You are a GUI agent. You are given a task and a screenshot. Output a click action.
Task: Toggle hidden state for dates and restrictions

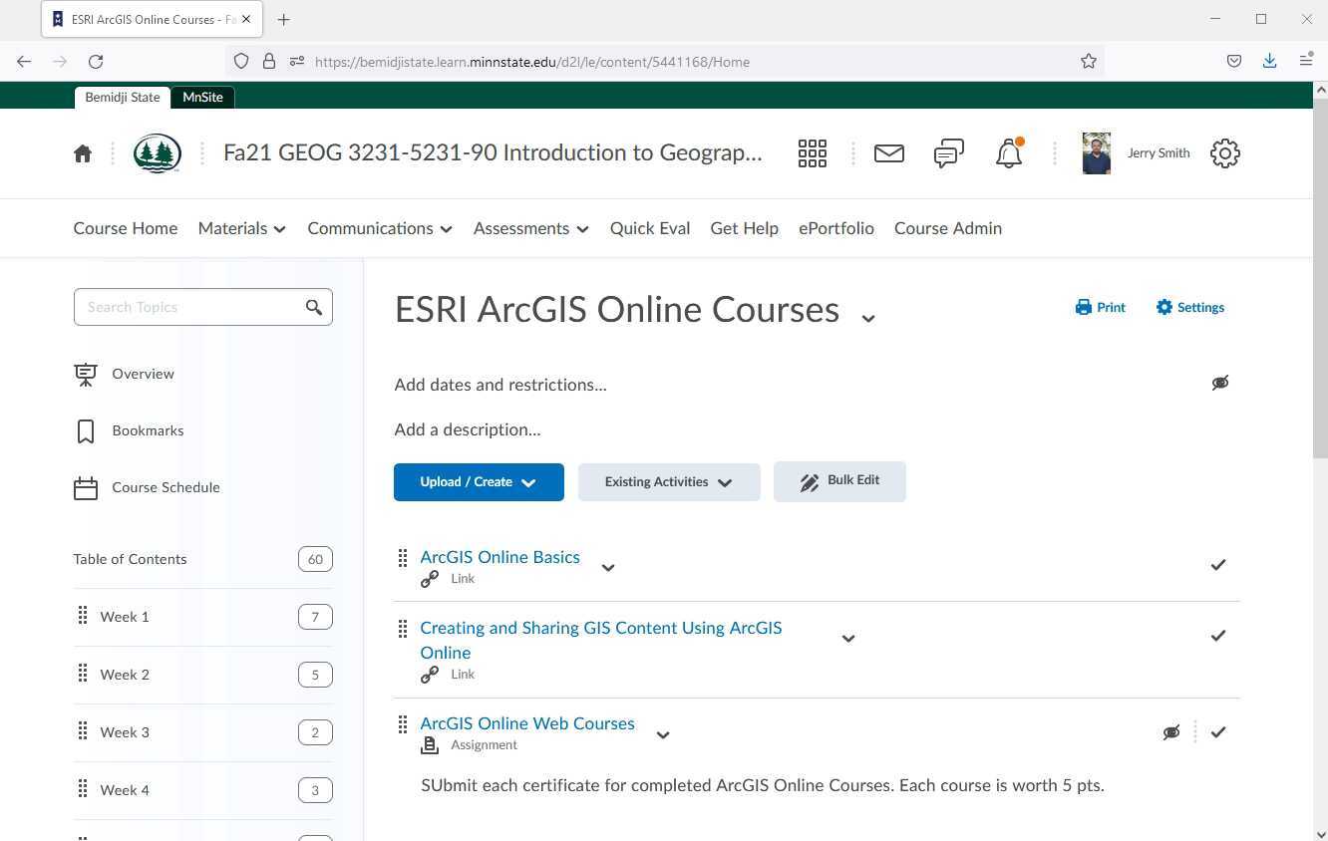pos(1220,383)
